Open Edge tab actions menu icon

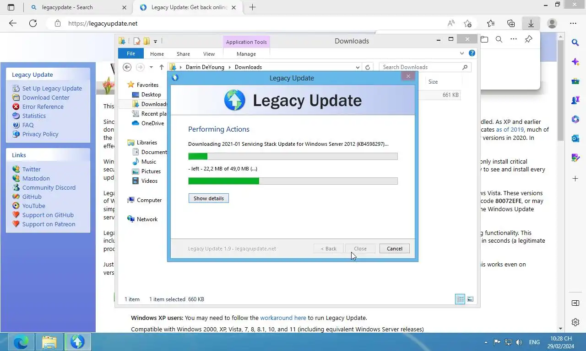[x=11, y=7]
